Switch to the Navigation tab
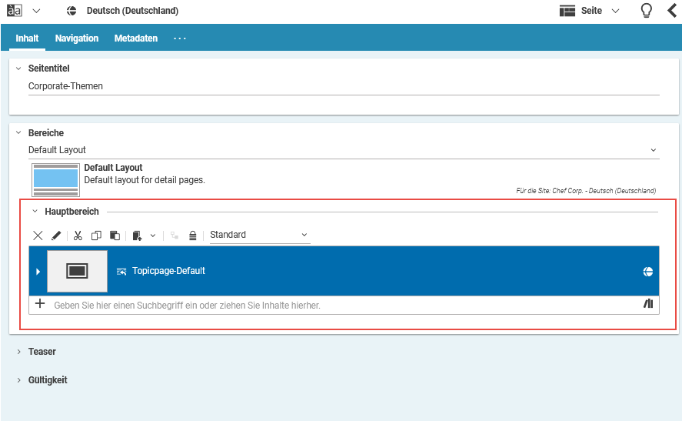Screen dimensions: 682x421 tap(77, 38)
